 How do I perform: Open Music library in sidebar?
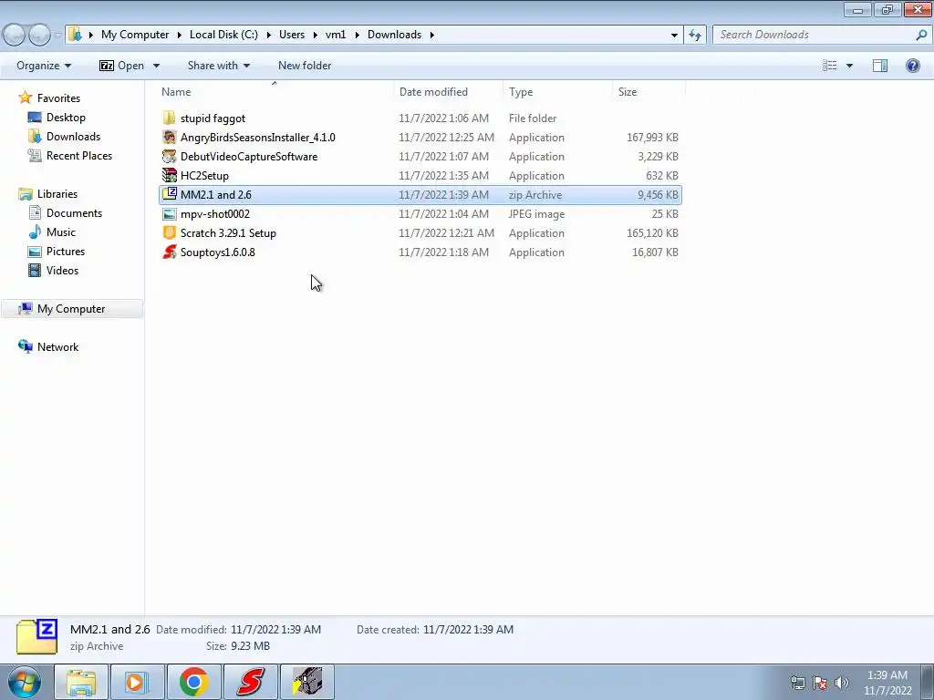point(61,232)
